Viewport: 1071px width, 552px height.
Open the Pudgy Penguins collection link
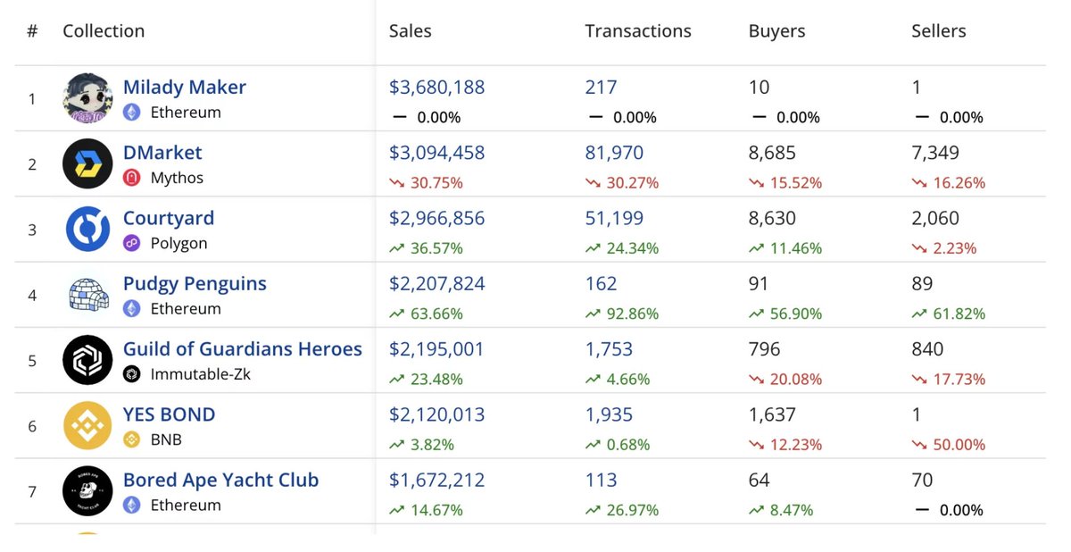click(195, 284)
